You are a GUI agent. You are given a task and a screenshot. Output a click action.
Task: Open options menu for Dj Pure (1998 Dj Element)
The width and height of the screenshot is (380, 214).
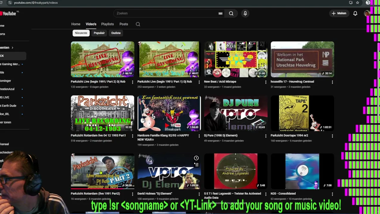(266, 136)
